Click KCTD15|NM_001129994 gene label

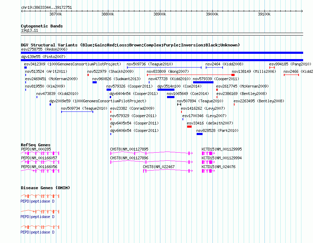coord(222,158)
